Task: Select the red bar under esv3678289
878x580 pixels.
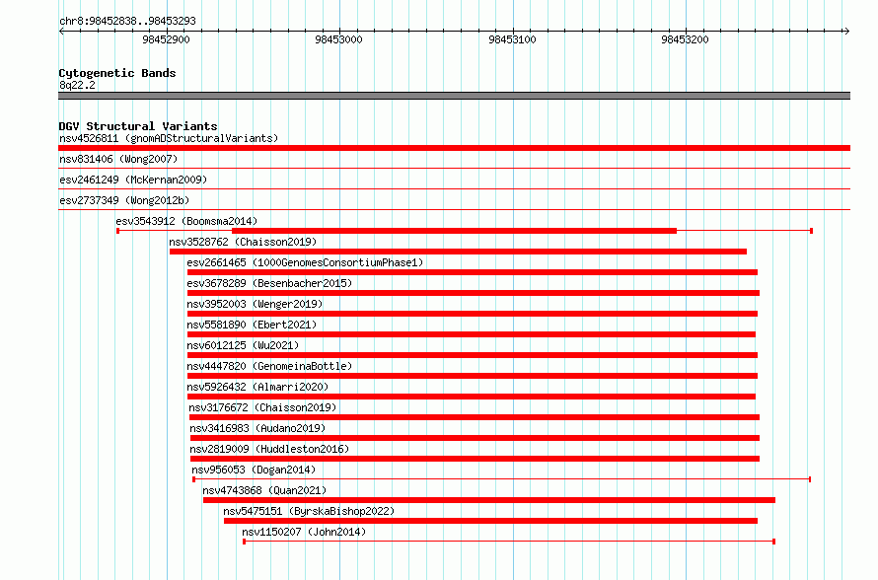Action: (x=474, y=293)
